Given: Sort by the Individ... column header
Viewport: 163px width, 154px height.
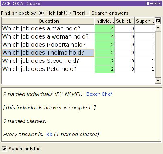Looking at the screenshot, I should [x=104, y=21].
